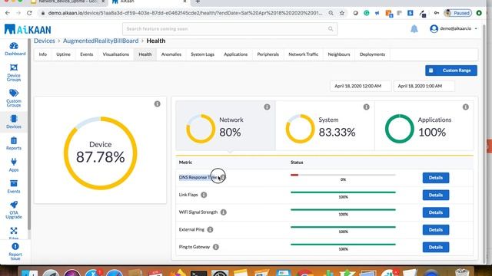Switch to the Anomalies tab
This screenshot has height=276, width=492.
click(x=171, y=54)
